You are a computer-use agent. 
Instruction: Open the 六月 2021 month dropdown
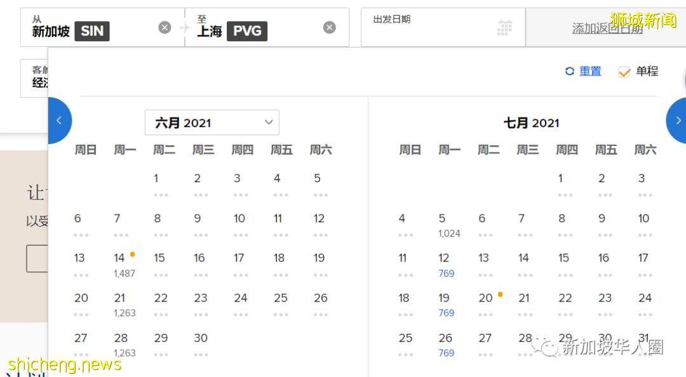click(x=212, y=122)
